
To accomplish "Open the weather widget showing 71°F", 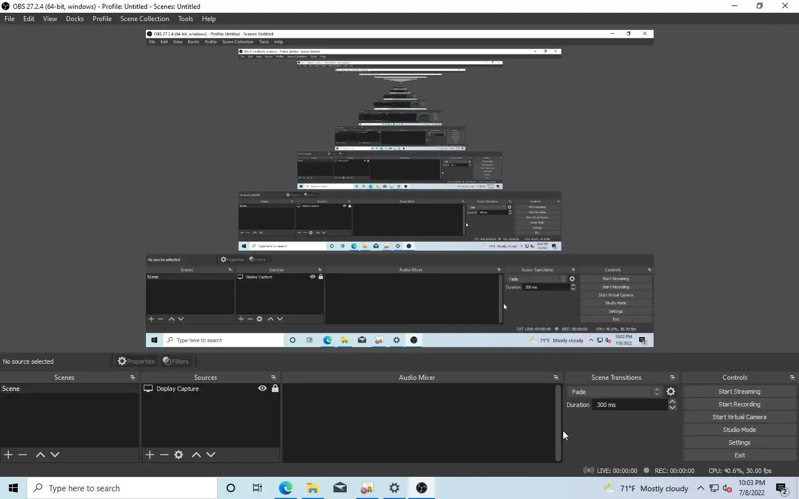I will [646, 488].
